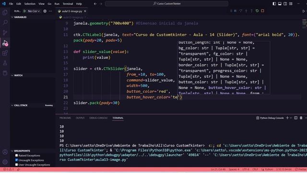This screenshot has height=173, width=307.
Task: Change end of line sequence CRLF
Action: tap(255, 169)
